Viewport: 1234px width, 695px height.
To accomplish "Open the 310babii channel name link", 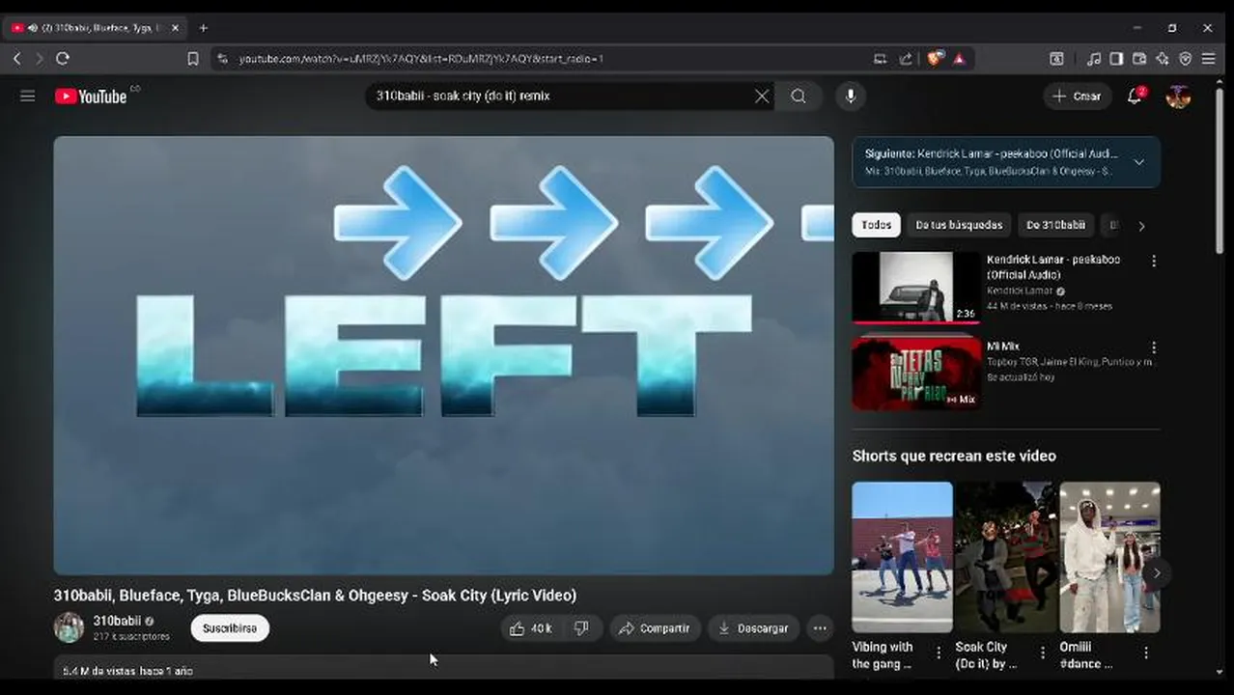I will tap(117, 621).
